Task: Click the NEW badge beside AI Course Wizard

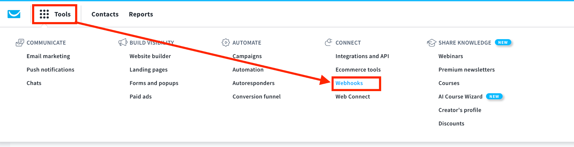Action: pyautogui.click(x=494, y=96)
